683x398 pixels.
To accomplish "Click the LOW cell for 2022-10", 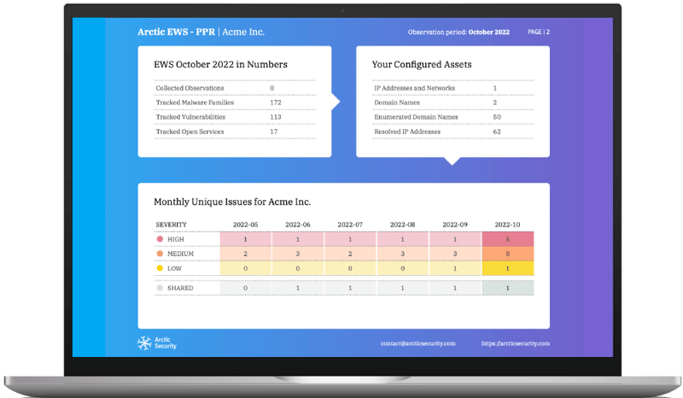I will point(507,268).
